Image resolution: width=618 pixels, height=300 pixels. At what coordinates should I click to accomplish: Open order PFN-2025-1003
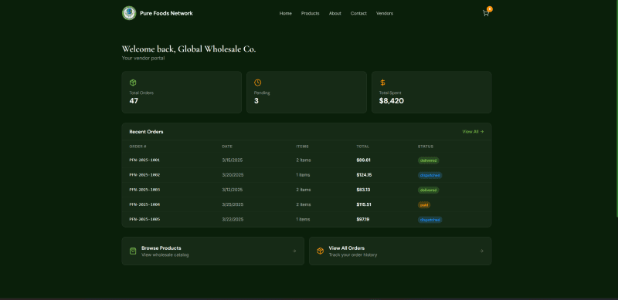click(x=144, y=190)
